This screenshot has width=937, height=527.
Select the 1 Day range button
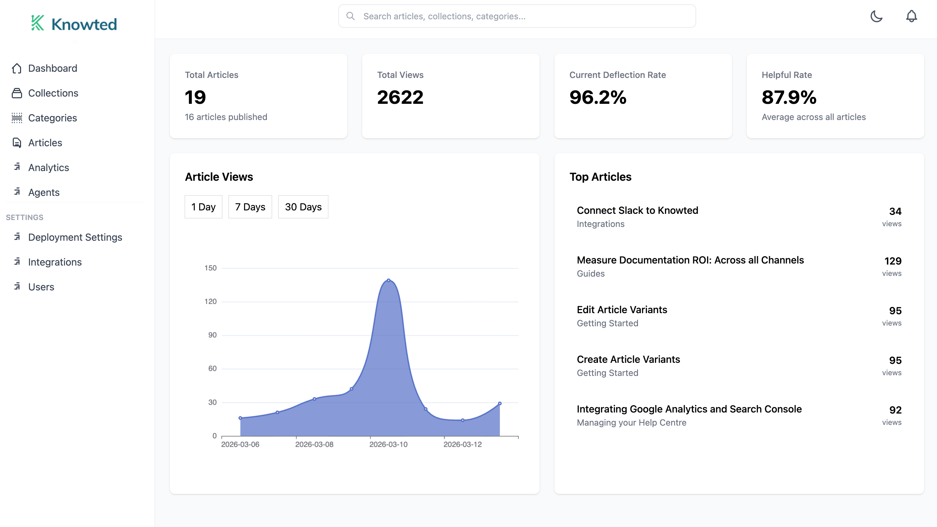point(203,207)
